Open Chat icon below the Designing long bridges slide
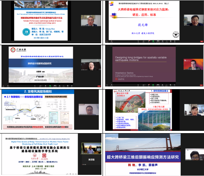The width and height of the screenshot is (204, 176). 149,85
